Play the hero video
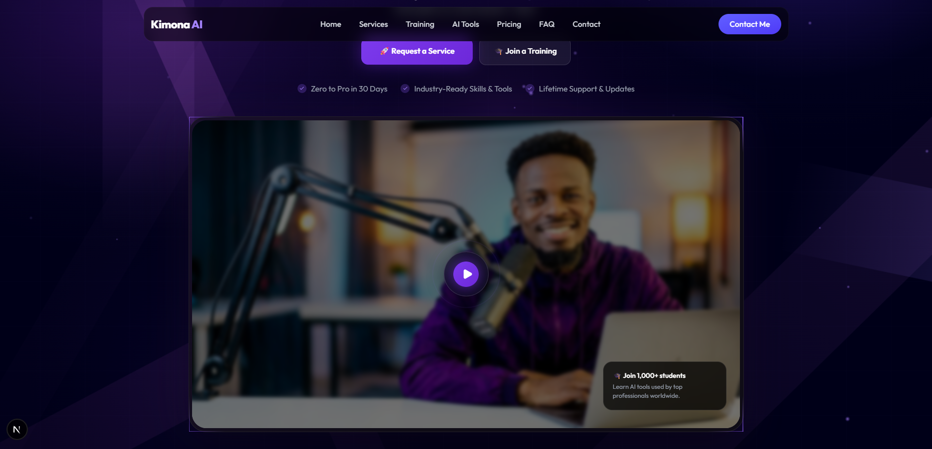The image size is (932, 449). point(466,274)
